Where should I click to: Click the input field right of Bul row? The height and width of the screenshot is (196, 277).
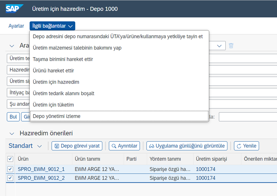[x=248, y=117]
